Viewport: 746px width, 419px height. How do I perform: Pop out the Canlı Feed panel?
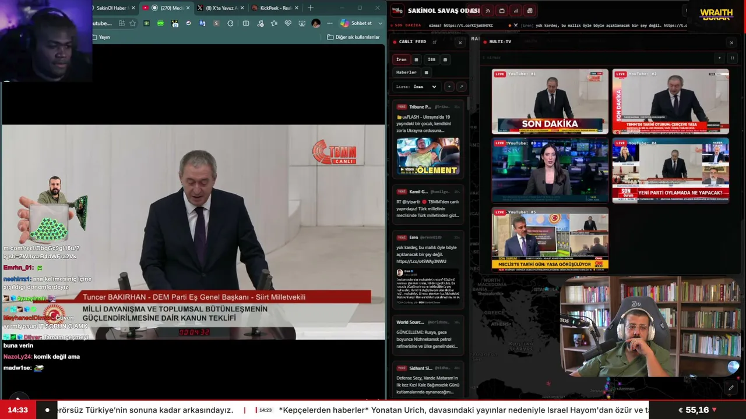[x=434, y=42]
